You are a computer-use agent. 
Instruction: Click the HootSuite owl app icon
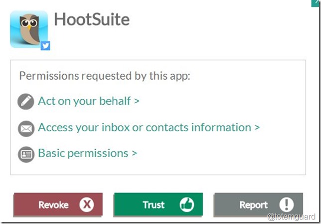point(29,29)
